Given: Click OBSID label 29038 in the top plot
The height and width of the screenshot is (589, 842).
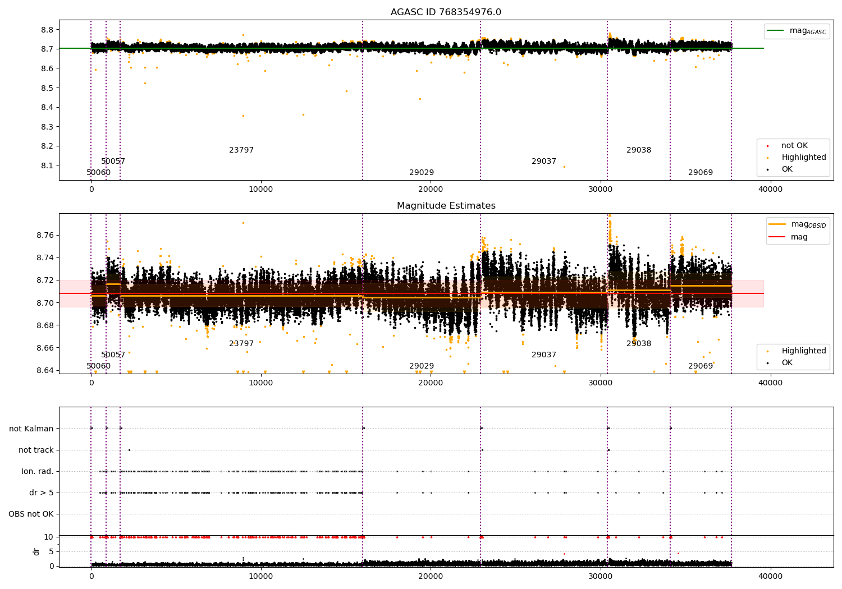Looking at the screenshot, I should coord(639,150).
